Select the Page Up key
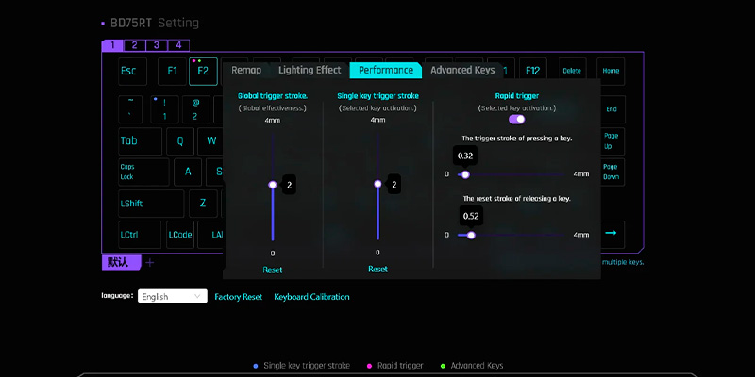Screen dimensions: 755x377 click(612, 140)
